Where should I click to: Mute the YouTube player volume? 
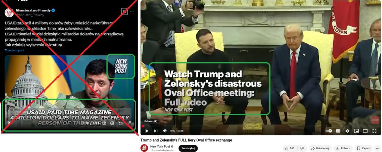[x=165, y=131]
